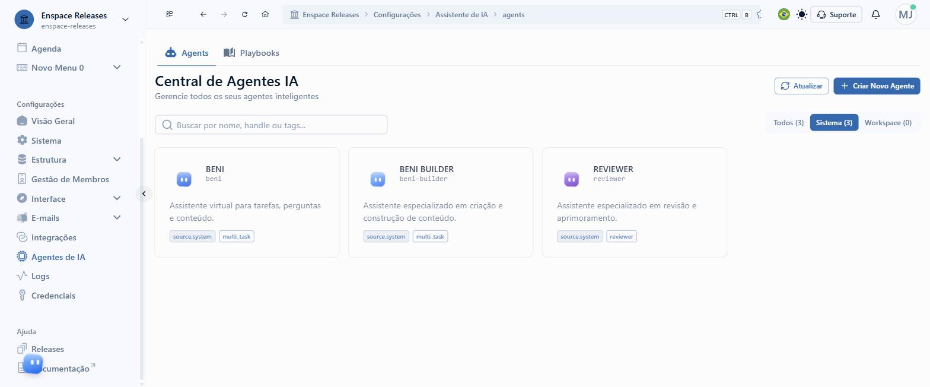The height and width of the screenshot is (387, 930).
Task: Switch to the Agents tab
Action: pyautogui.click(x=187, y=53)
